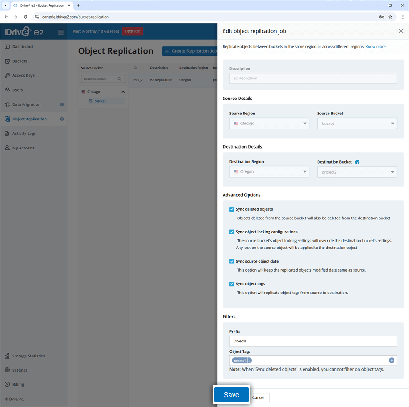Open Activity Logs page

click(24, 133)
